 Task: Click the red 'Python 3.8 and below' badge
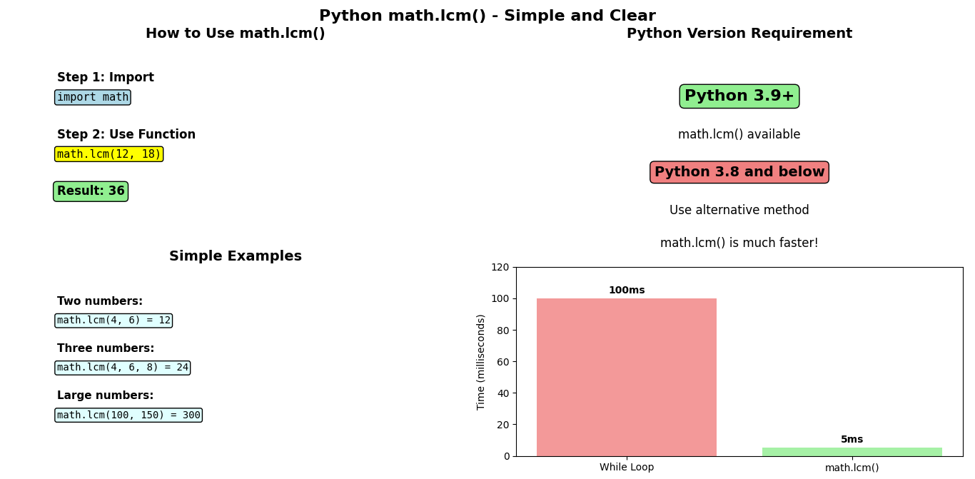pyautogui.click(x=739, y=172)
